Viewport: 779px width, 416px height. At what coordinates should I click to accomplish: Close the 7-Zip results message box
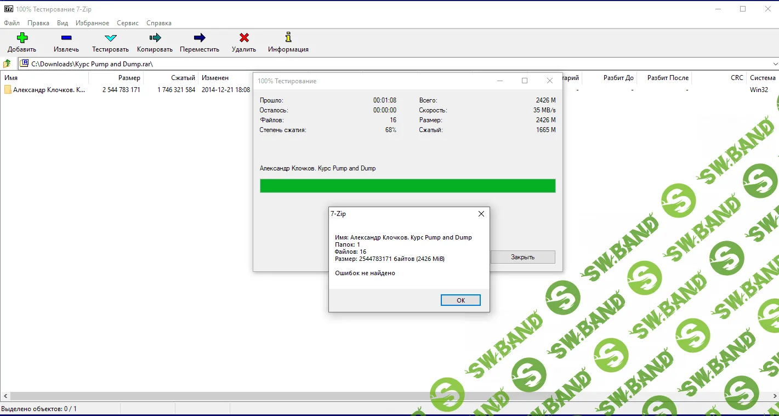tap(481, 214)
